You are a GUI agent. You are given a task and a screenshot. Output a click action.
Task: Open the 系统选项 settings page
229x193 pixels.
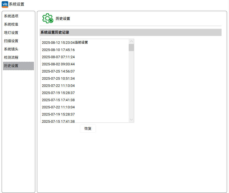(x=11, y=16)
